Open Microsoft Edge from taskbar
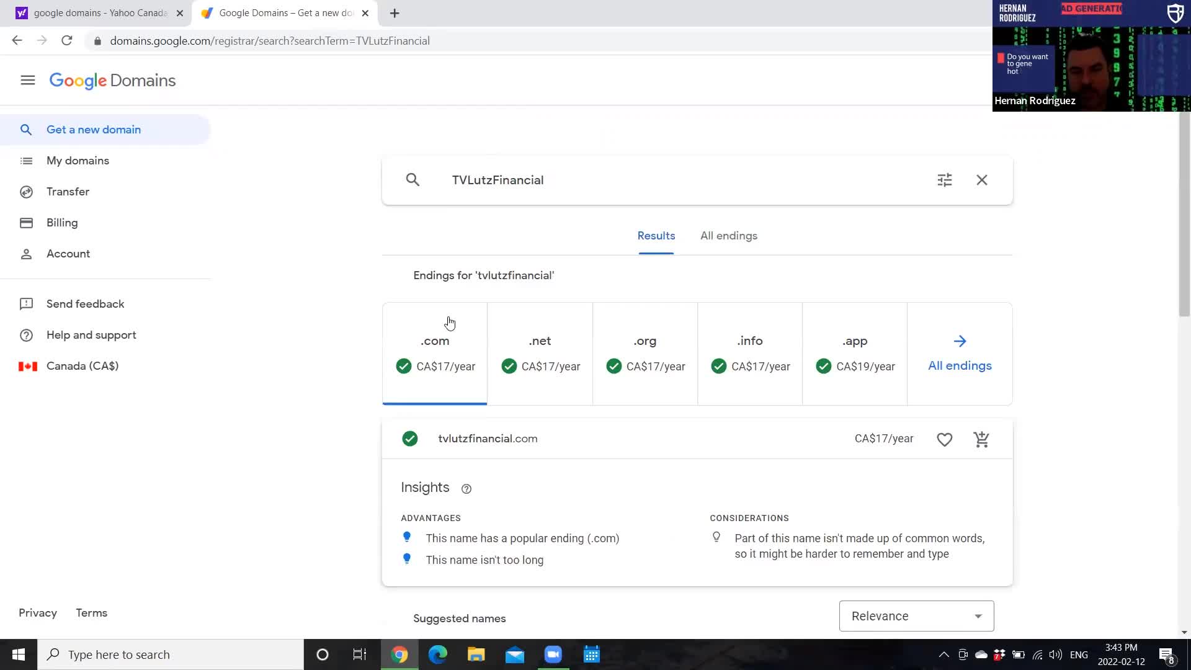1191x670 pixels. tap(438, 654)
